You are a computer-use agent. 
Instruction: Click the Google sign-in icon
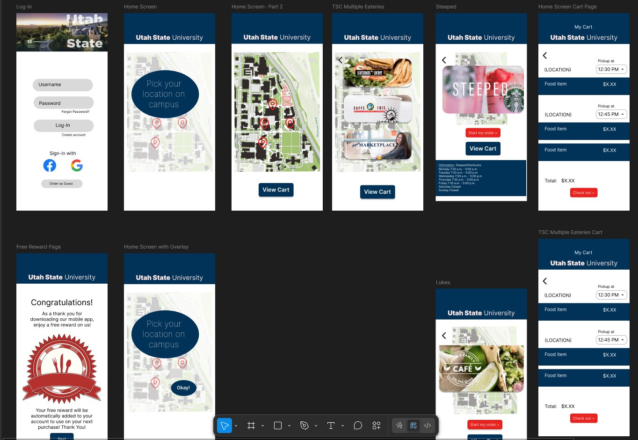77,165
